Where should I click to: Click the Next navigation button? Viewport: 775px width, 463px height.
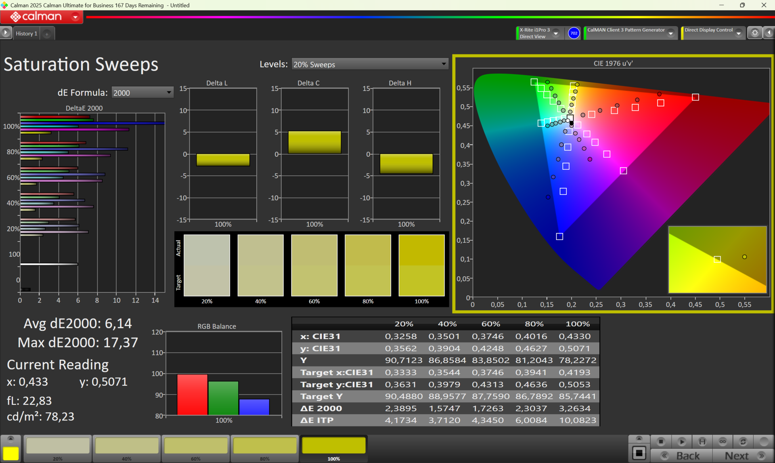click(x=743, y=456)
